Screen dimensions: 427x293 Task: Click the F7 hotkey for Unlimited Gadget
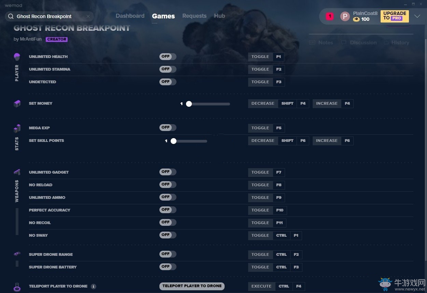point(279,173)
